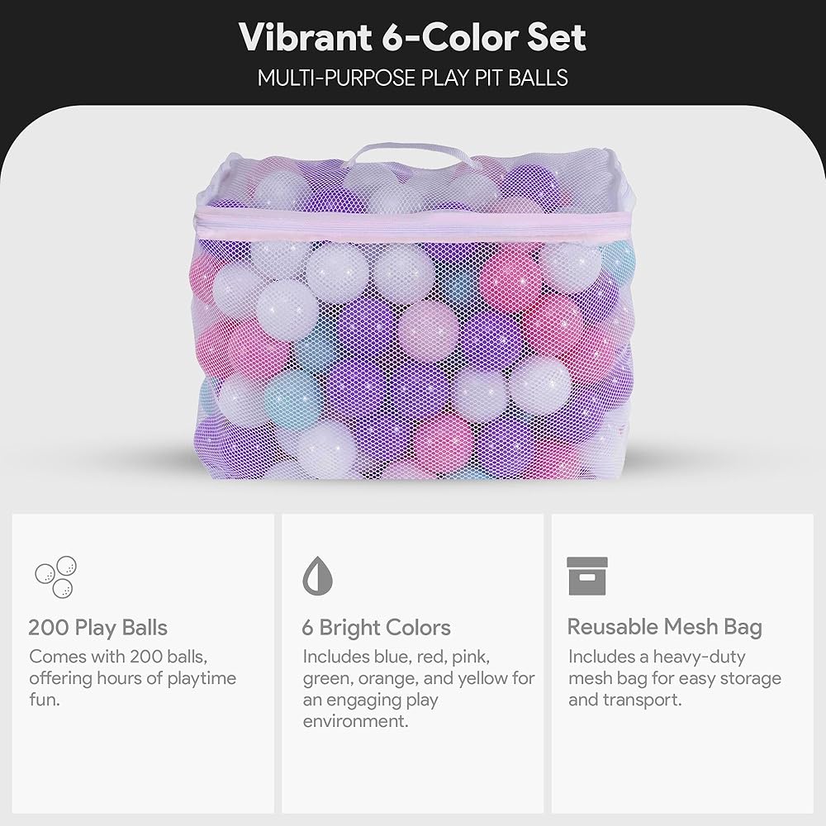Click the left feature card panel

point(143,663)
